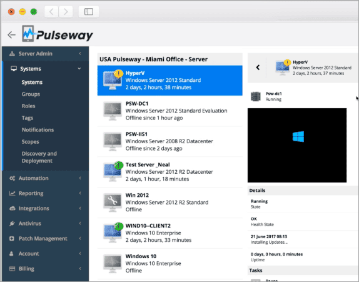Go back with the arrow beside Pulseway logo
359x282 pixels.
pyautogui.click(x=11, y=35)
